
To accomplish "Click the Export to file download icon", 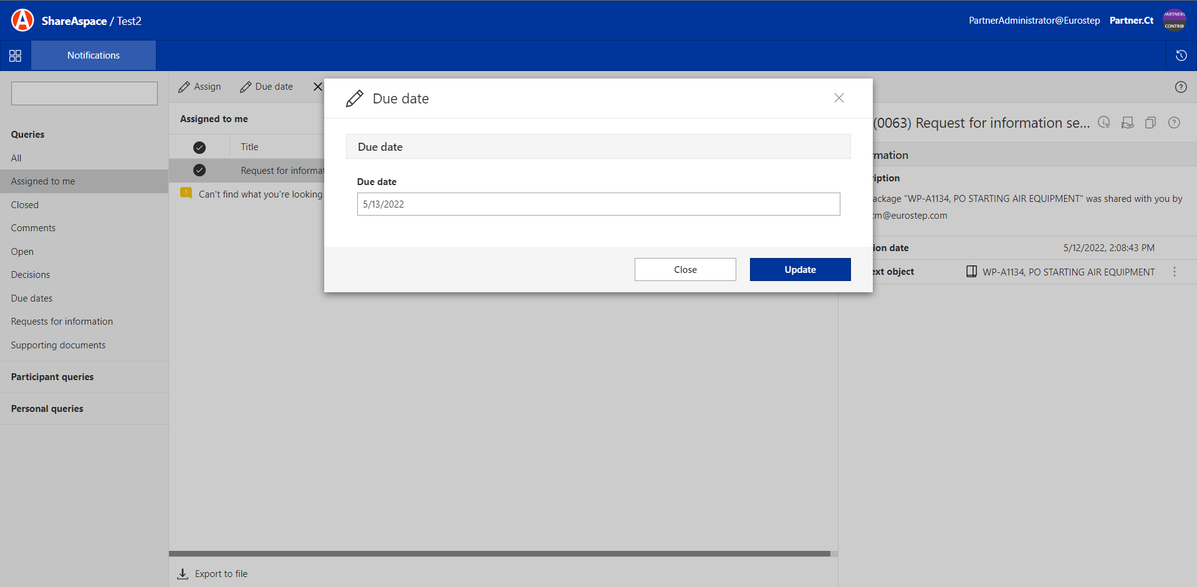I will click(183, 574).
